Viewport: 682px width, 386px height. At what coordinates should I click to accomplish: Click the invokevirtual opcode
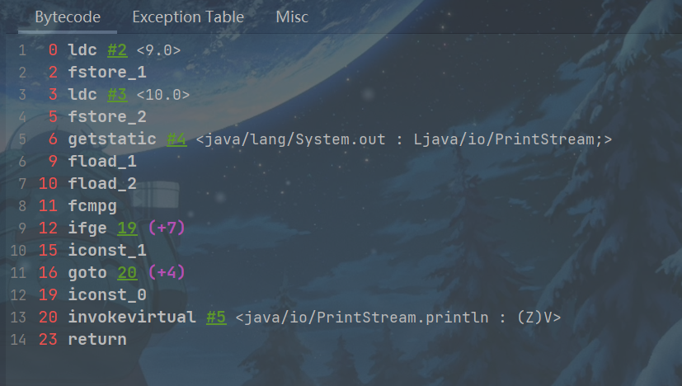tap(132, 318)
